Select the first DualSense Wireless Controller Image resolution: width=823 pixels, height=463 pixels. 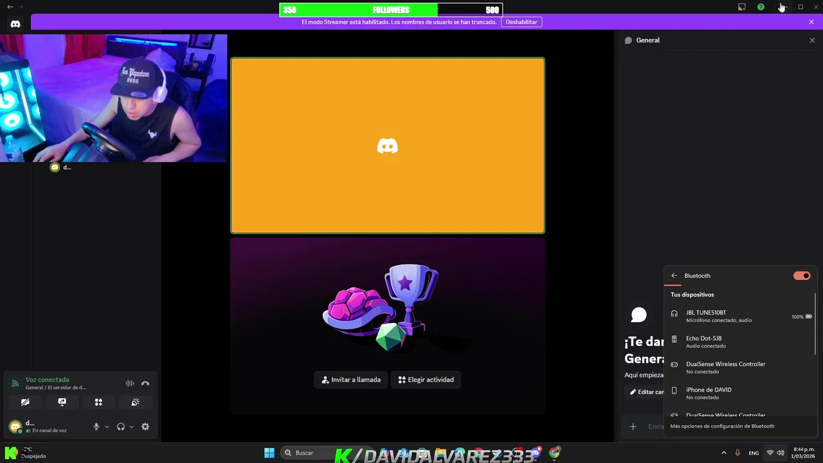click(739, 367)
